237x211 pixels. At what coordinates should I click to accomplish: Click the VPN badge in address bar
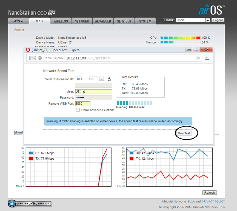point(32,58)
